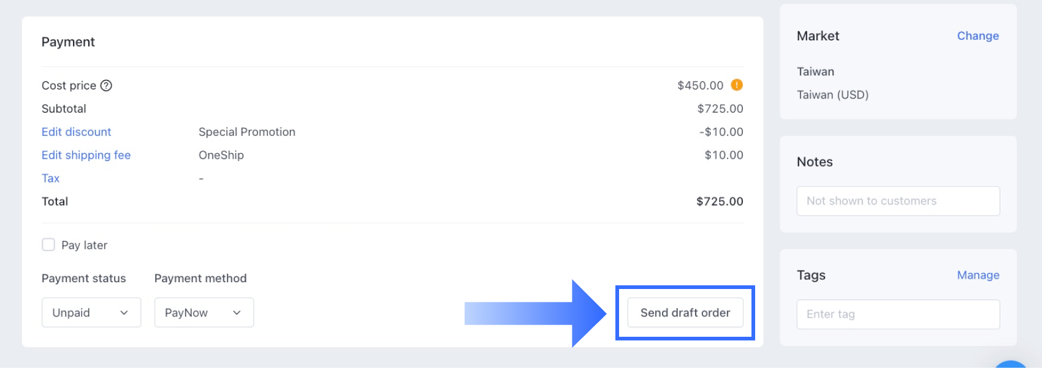Click the bold Total amount $725.00
Screen dimensions: 1042x368
tap(720, 202)
